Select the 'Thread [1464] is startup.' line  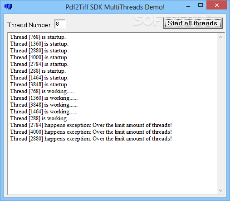pos(39,78)
